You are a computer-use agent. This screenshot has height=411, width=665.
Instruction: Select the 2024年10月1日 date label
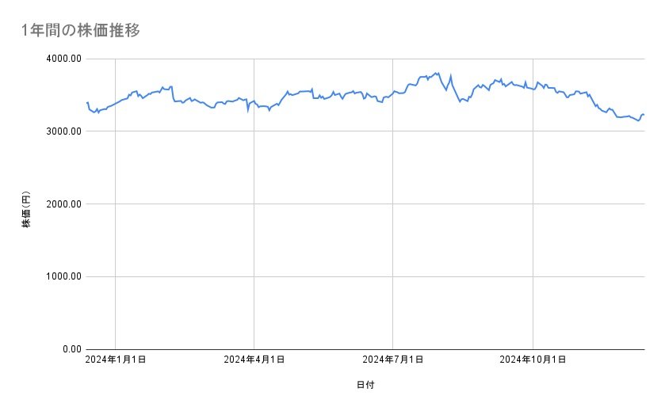pyautogui.click(x=533, y=360)
